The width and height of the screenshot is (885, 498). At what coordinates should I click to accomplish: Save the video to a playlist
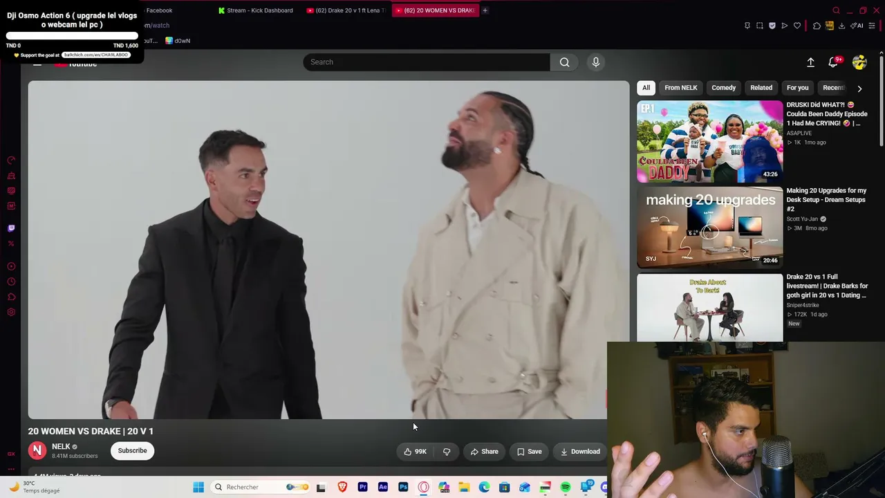point(529,452)
